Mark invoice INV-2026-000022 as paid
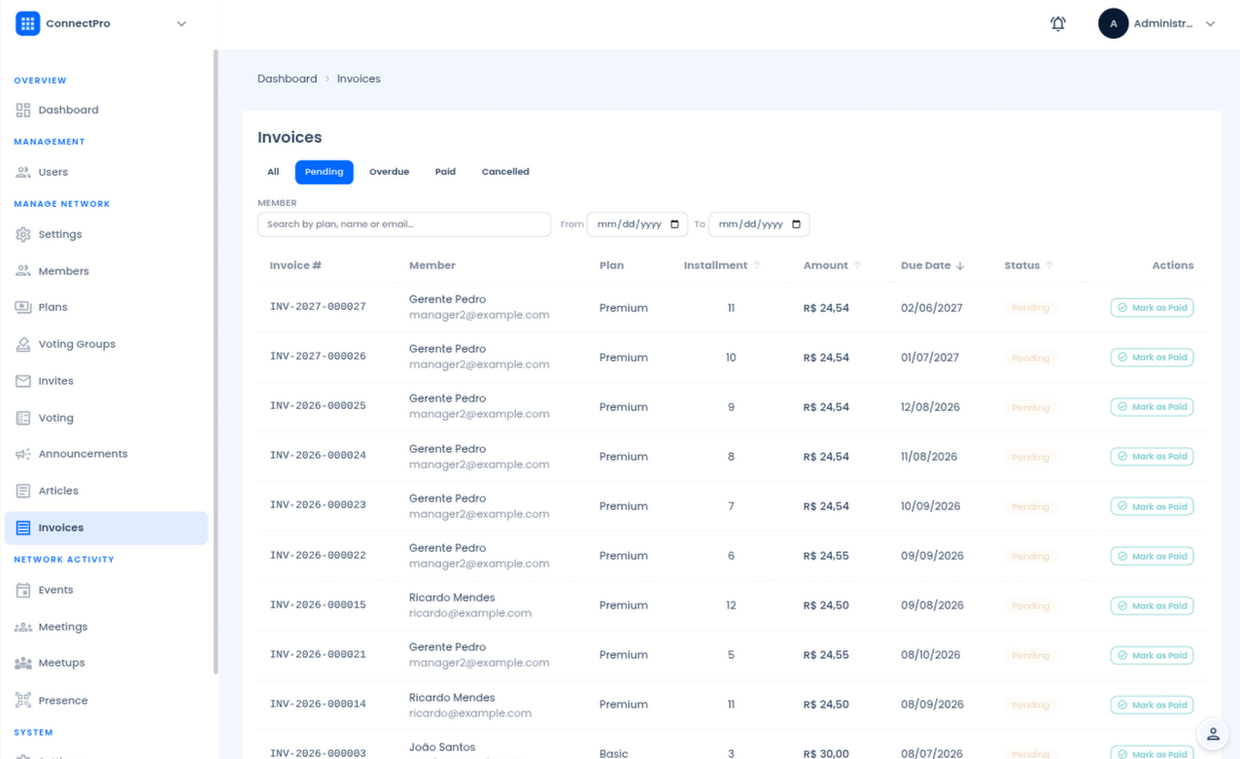Screen dimensions: 1240x759 (x=1152, y=556)
